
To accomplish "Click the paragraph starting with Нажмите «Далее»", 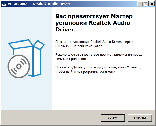I will click(98, 70).
